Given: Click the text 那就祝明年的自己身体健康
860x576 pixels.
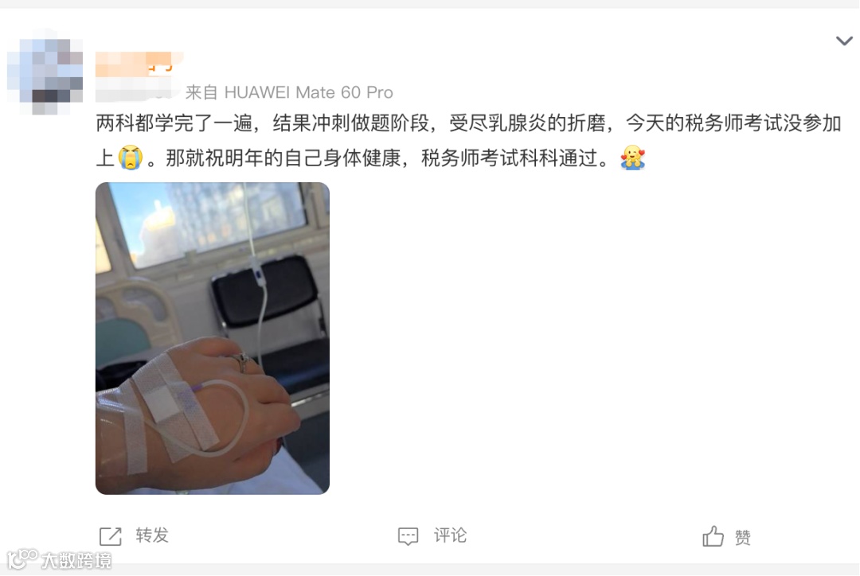Looking at the screenshot, I should tap(283, 158).
